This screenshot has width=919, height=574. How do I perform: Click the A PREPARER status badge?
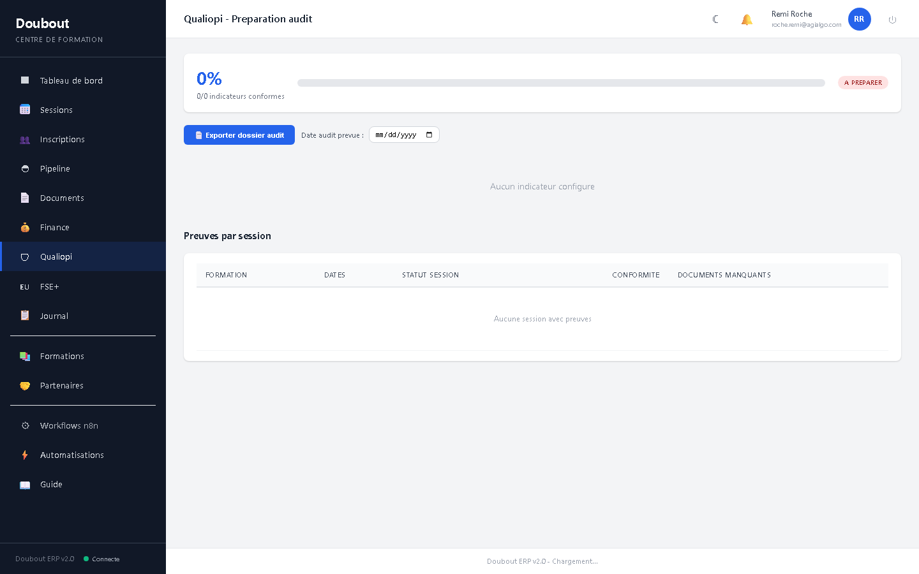click(x=863, y=83)
